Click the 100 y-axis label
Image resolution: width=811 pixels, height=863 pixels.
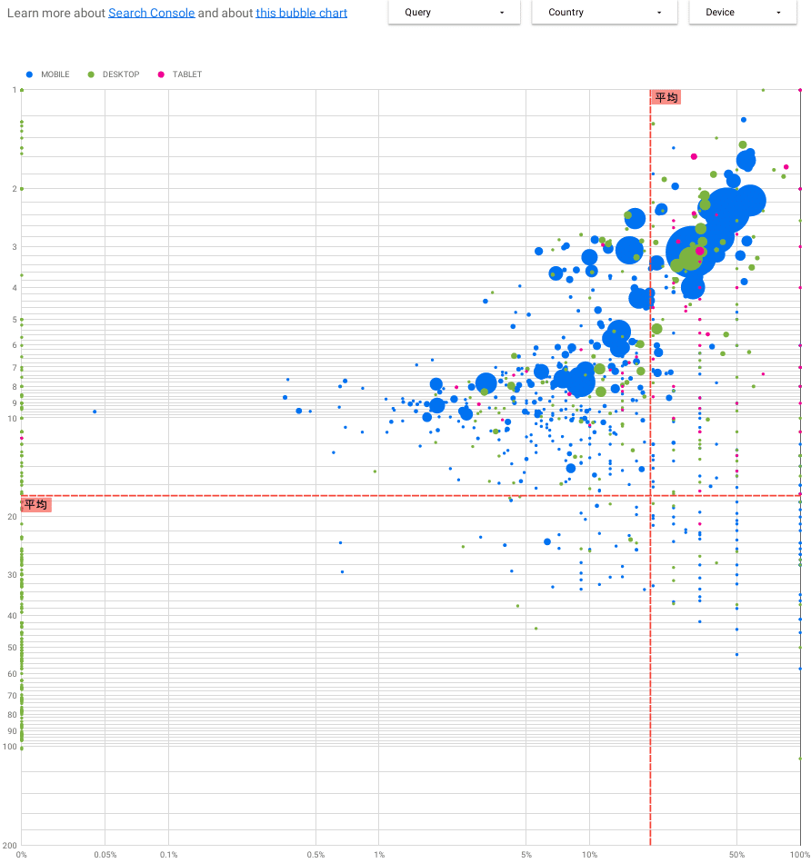(x=9, y=747)
